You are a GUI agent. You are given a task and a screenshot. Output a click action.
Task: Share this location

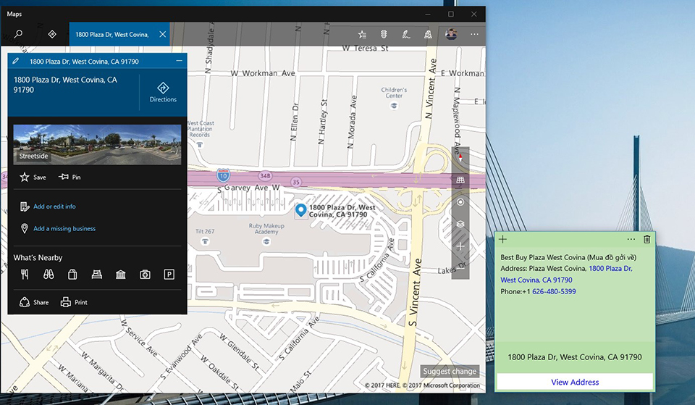(x=34, y=302)
